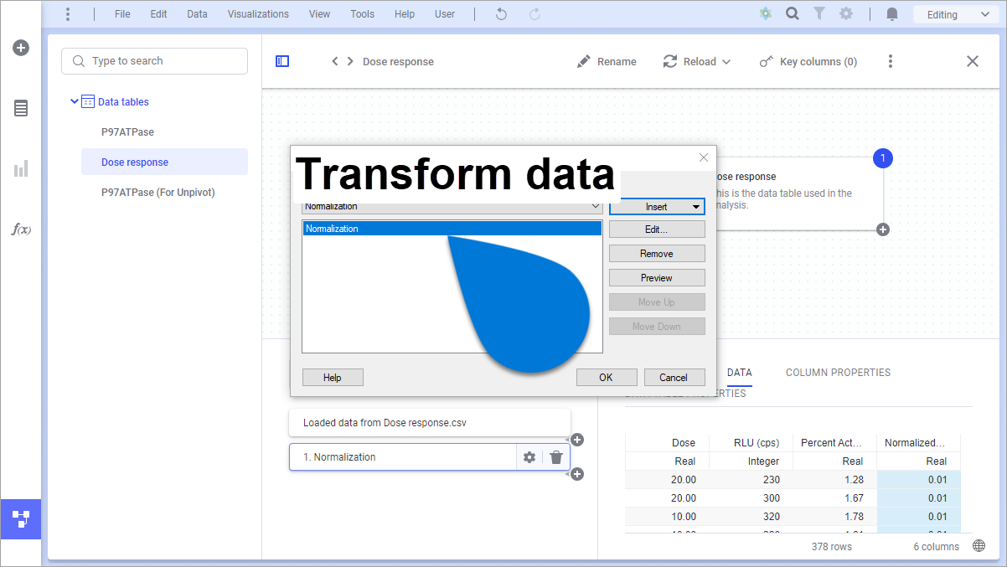Open the Reload dropdown
The width and height of the screenshot is (1007, 567).
coord(697,61)
